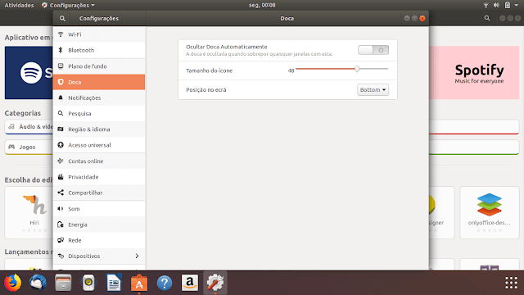Open the Files manager from the dock
524x295 pixels.
(63, 283)
